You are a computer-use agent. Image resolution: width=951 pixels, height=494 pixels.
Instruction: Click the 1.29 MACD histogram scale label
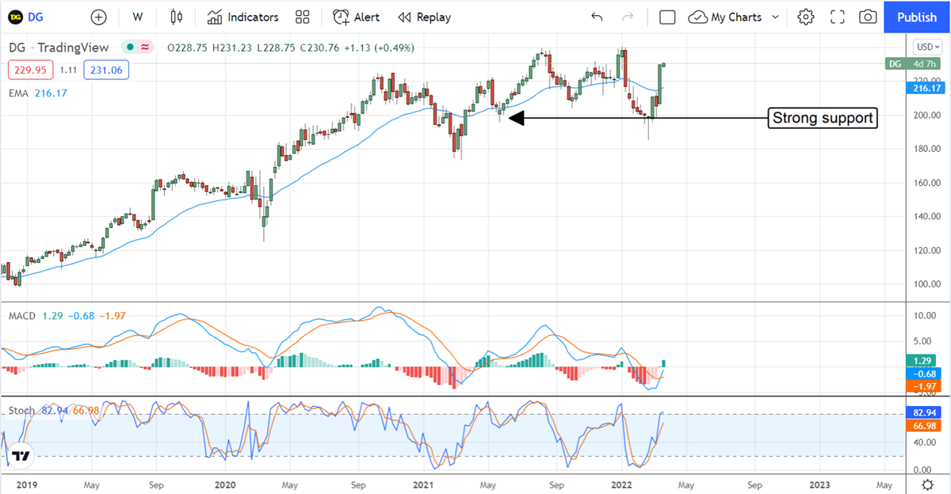tap(921, 360)
